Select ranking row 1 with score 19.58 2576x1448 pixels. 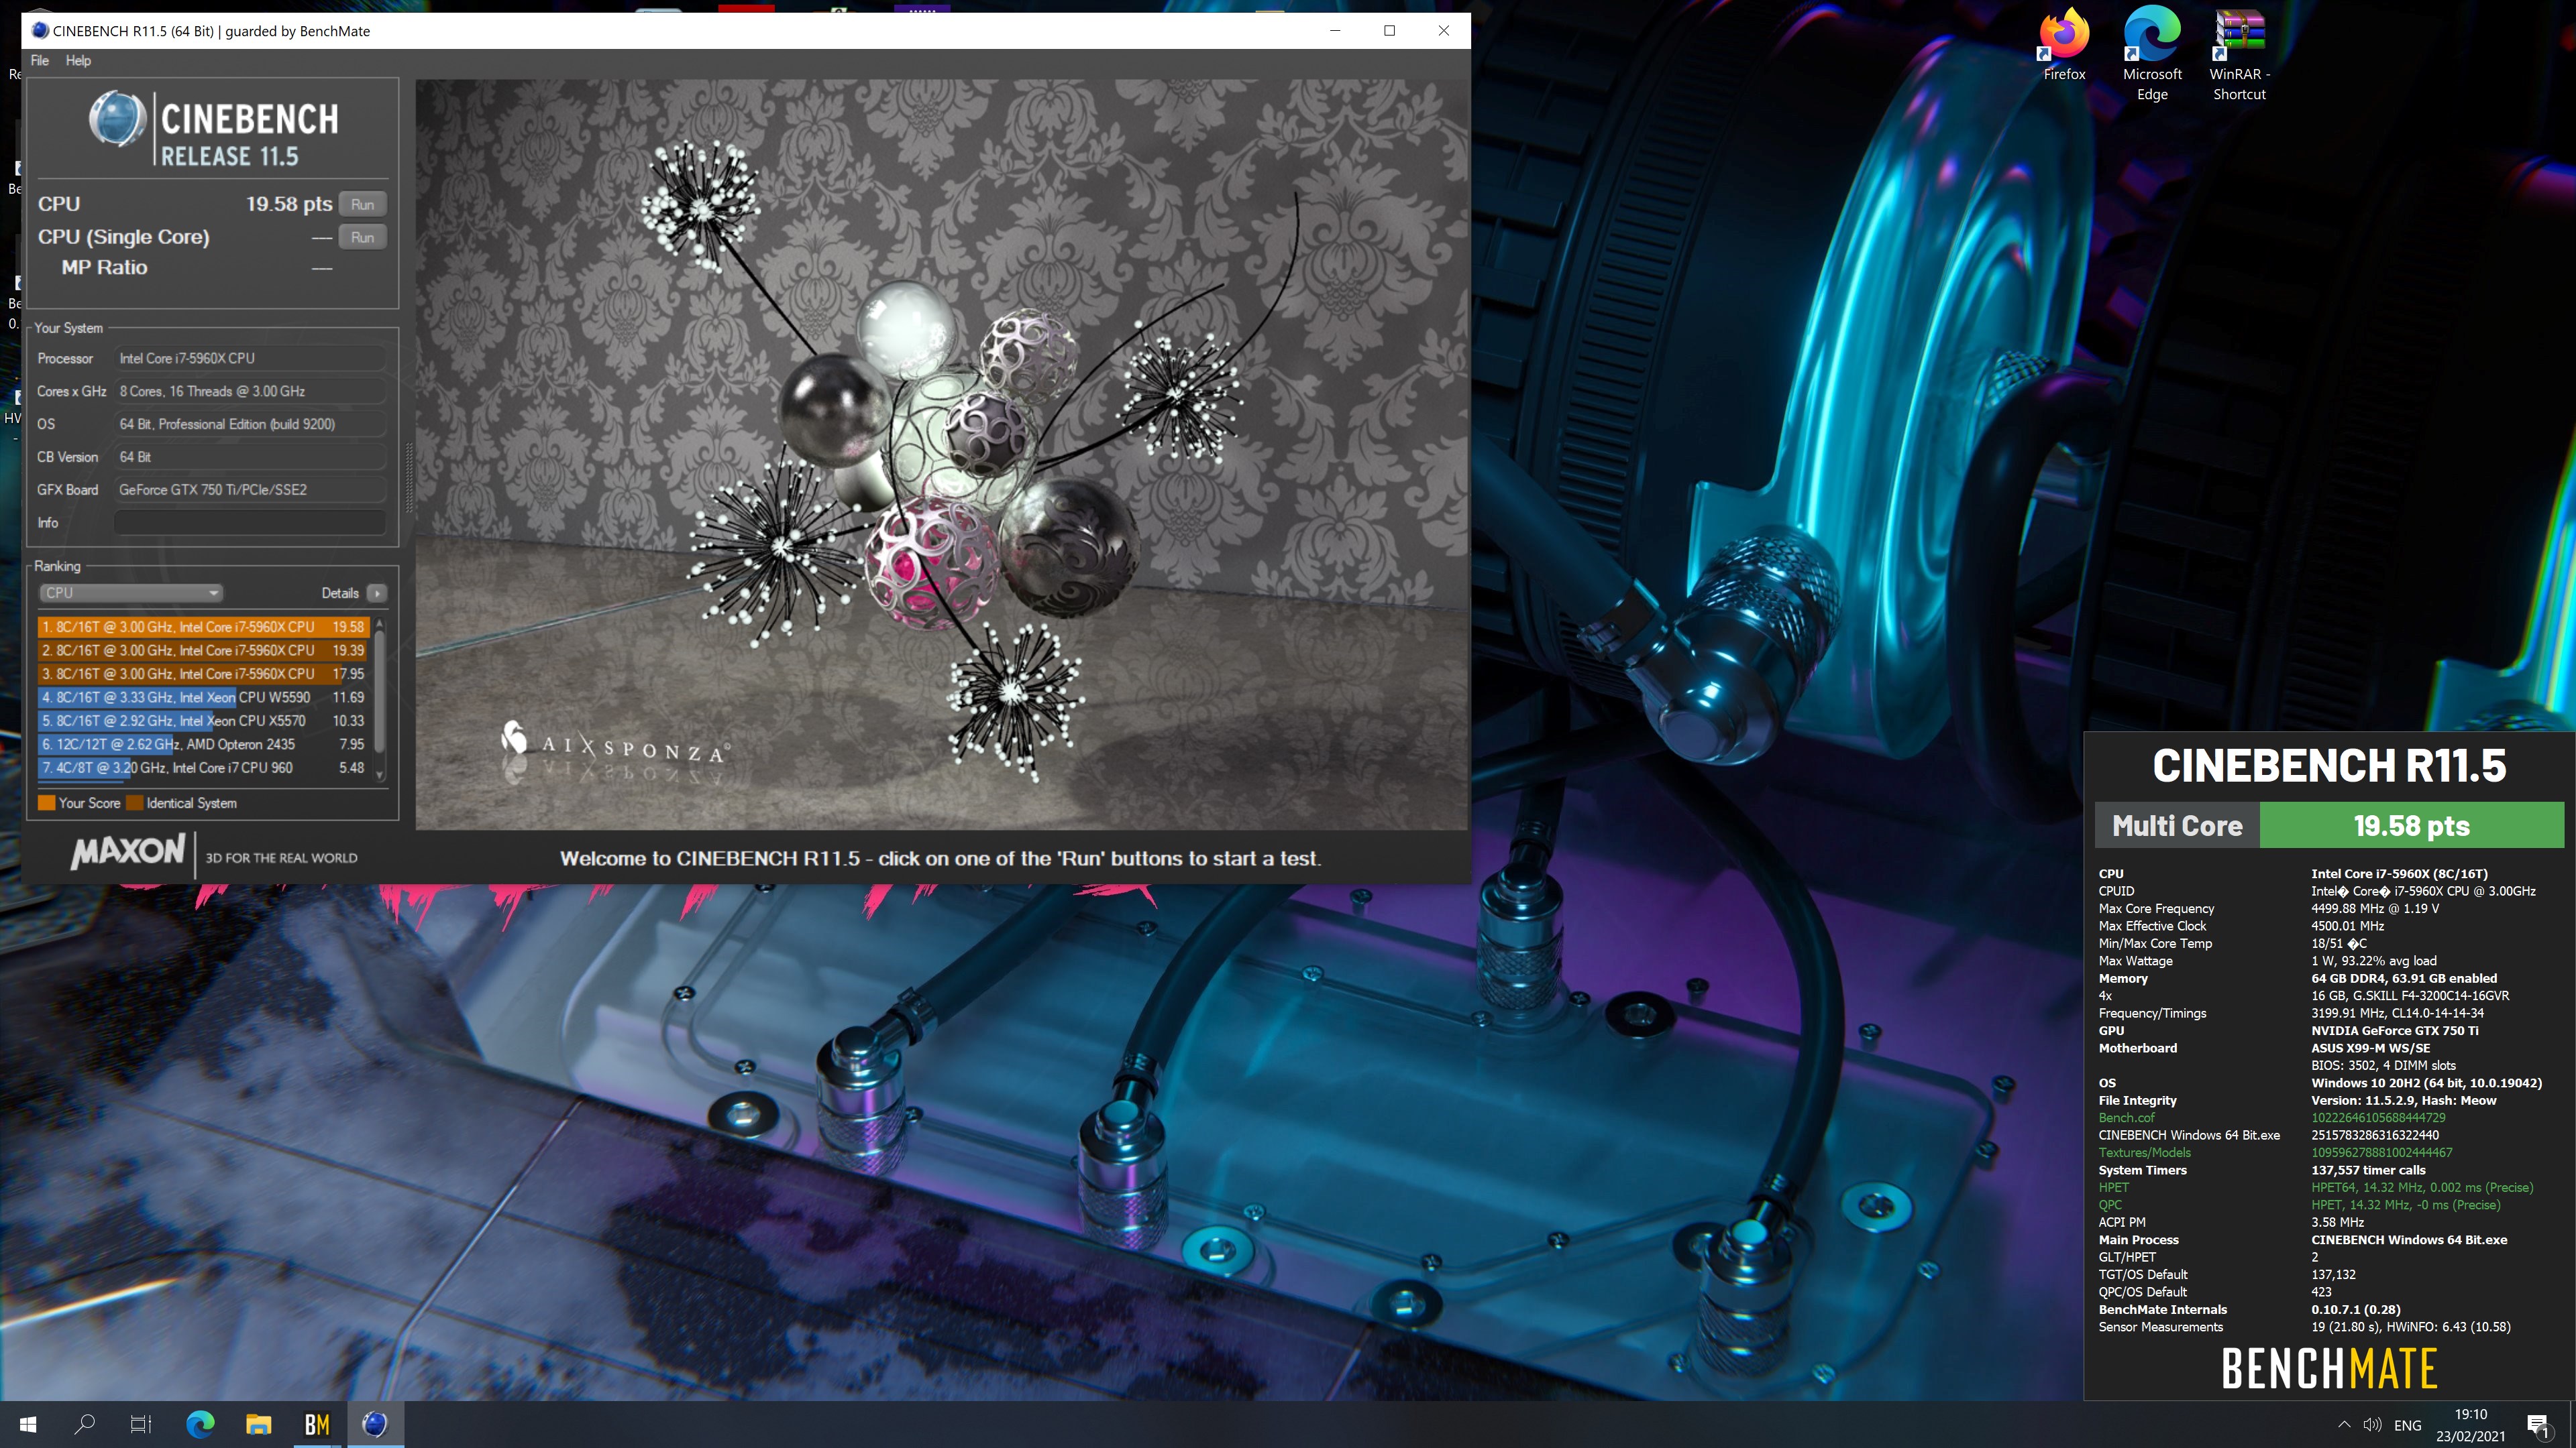click(203, 627)
